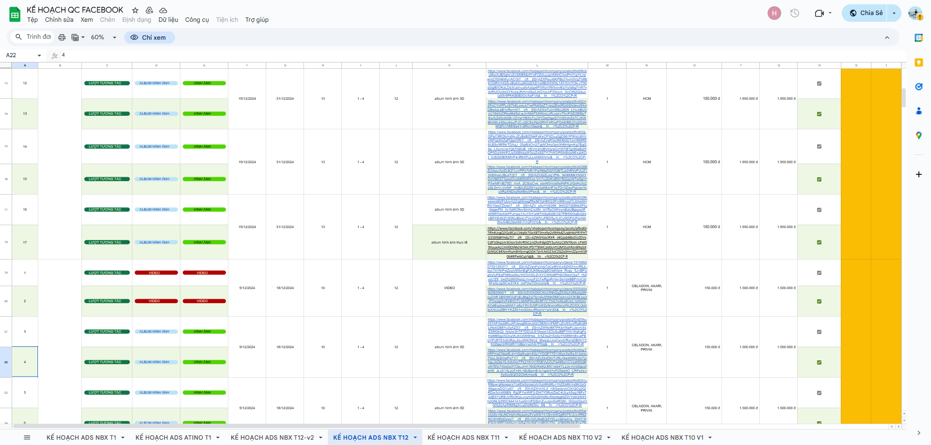
Task: Click the Chỉ xem view-only button
Action: tap(149, 37)
